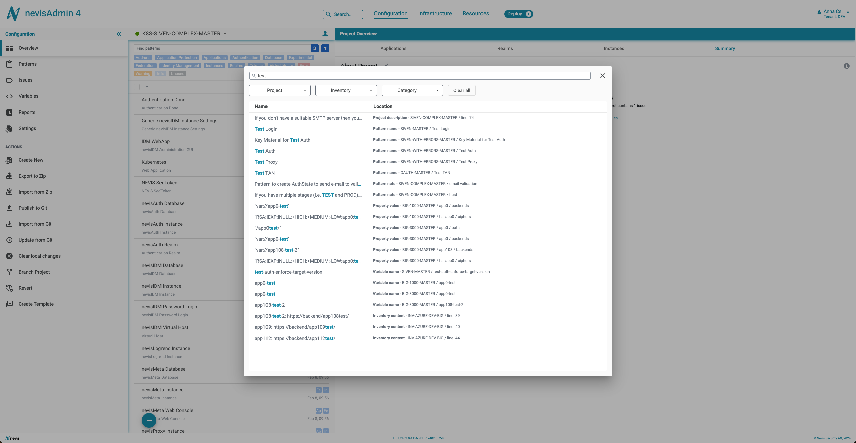Image resolution: width=856 pixels, height=443 pixels.
Task: Click the pattern filter funnel icon
Action: (x=325, y=48)
